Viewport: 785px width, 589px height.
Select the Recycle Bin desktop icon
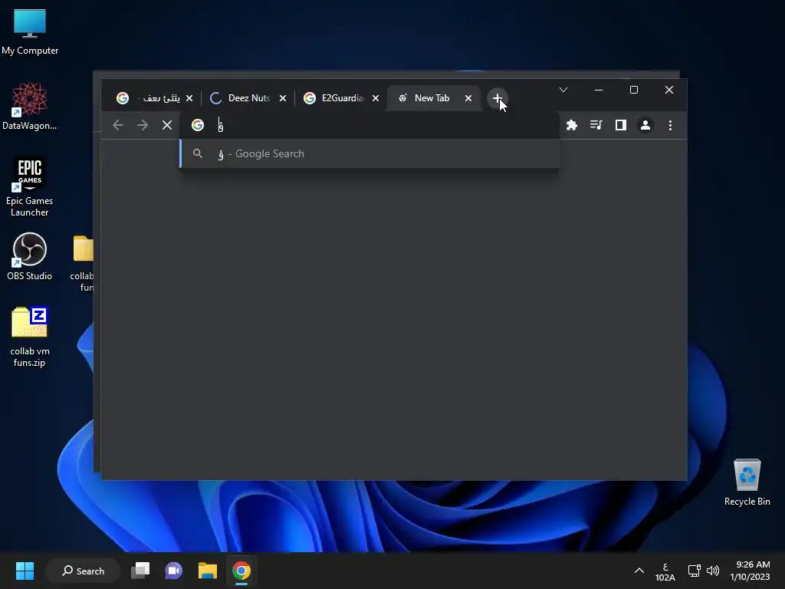click(747, 482)
